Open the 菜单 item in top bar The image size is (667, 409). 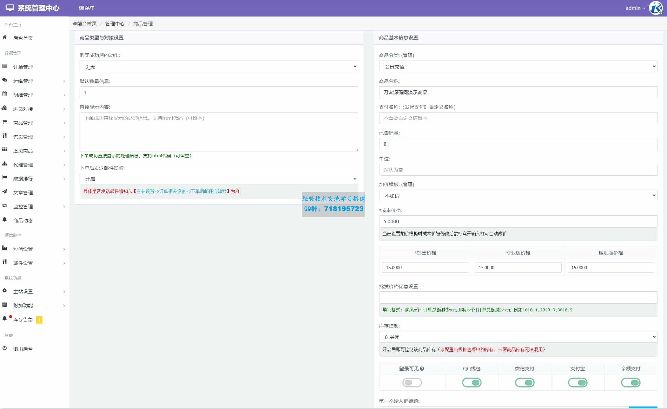click(87, 8)
